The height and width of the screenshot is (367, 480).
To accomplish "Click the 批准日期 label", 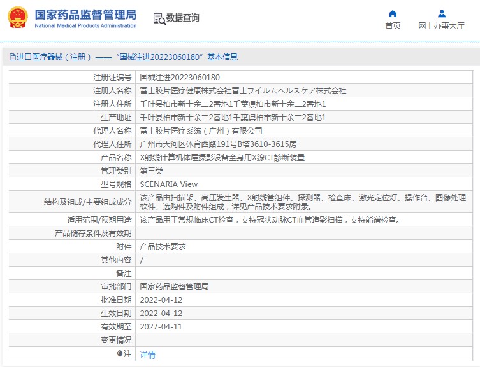I will click(x=116, y=300).
